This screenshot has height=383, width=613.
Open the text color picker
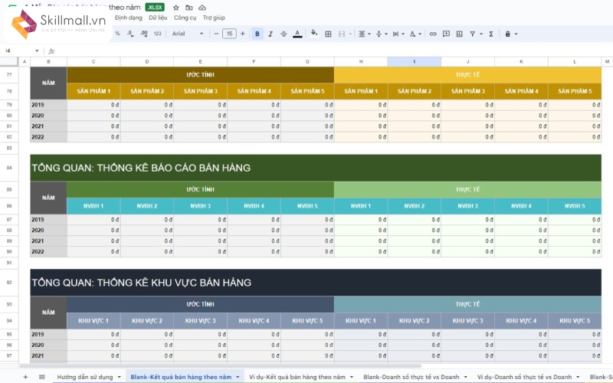pos(297,34)
